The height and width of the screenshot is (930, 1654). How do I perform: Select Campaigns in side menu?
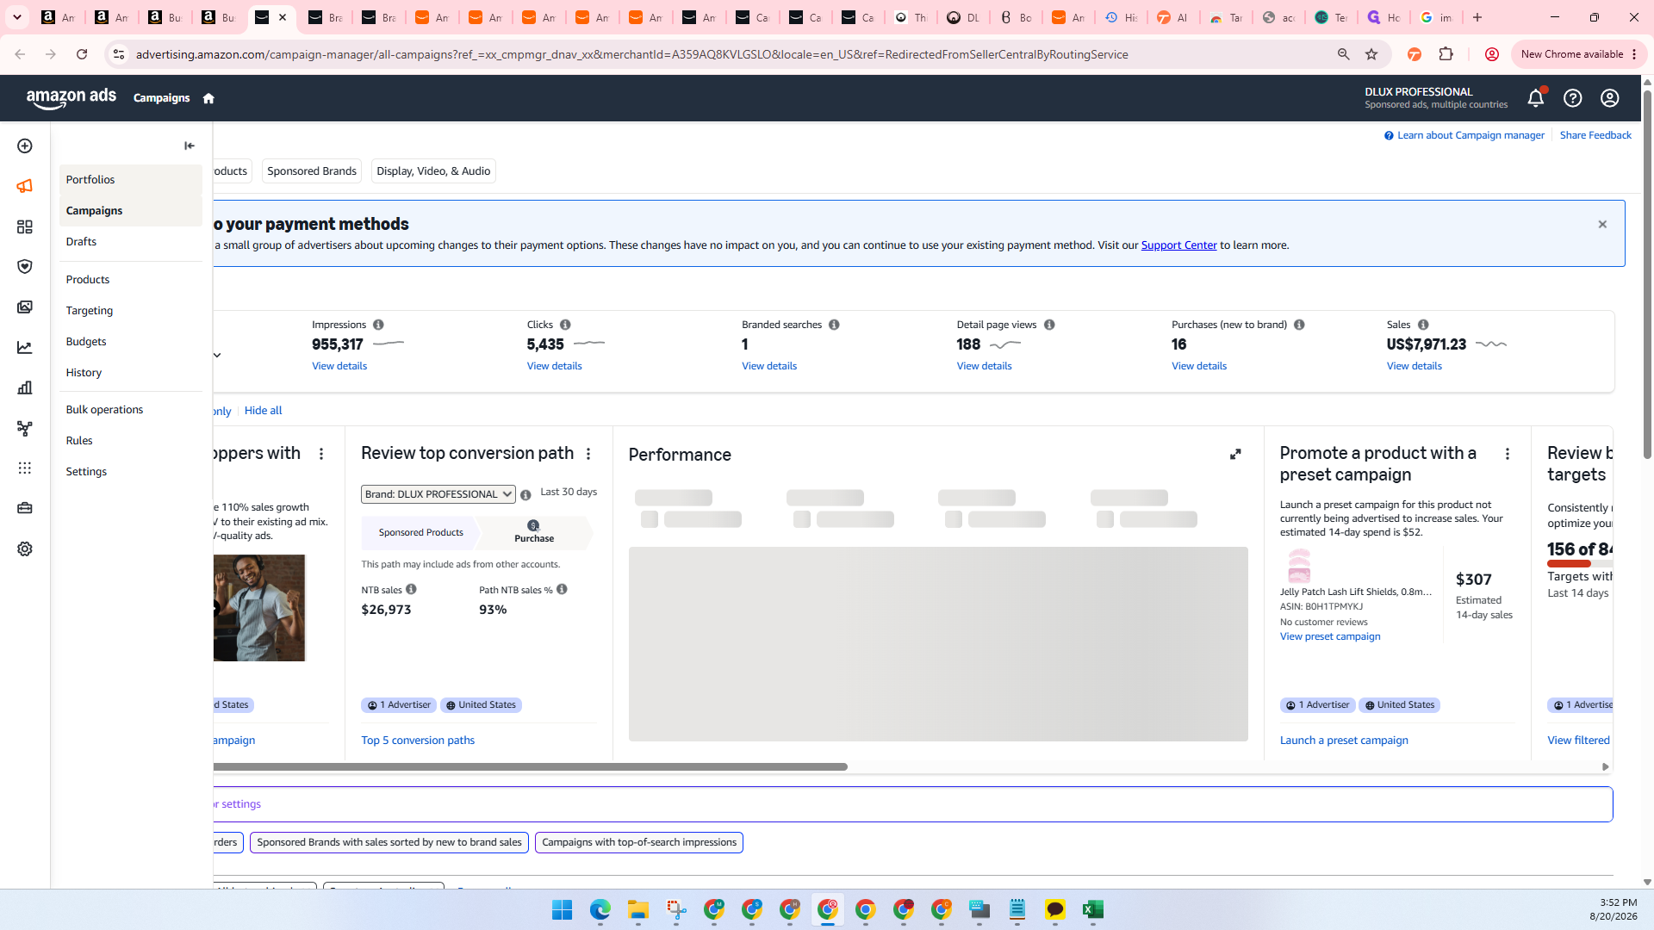(x=131, y=211)
